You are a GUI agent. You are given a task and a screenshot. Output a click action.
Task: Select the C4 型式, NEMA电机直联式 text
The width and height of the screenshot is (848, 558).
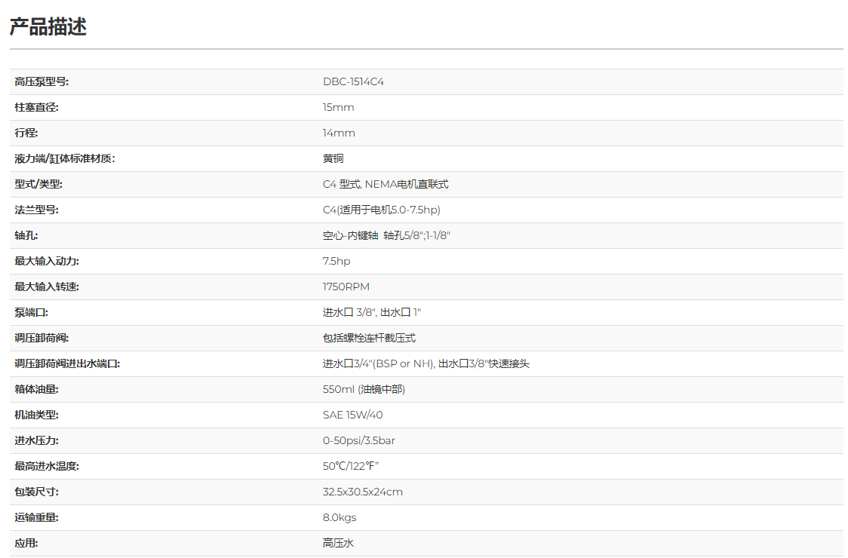[x=386, y=184]
